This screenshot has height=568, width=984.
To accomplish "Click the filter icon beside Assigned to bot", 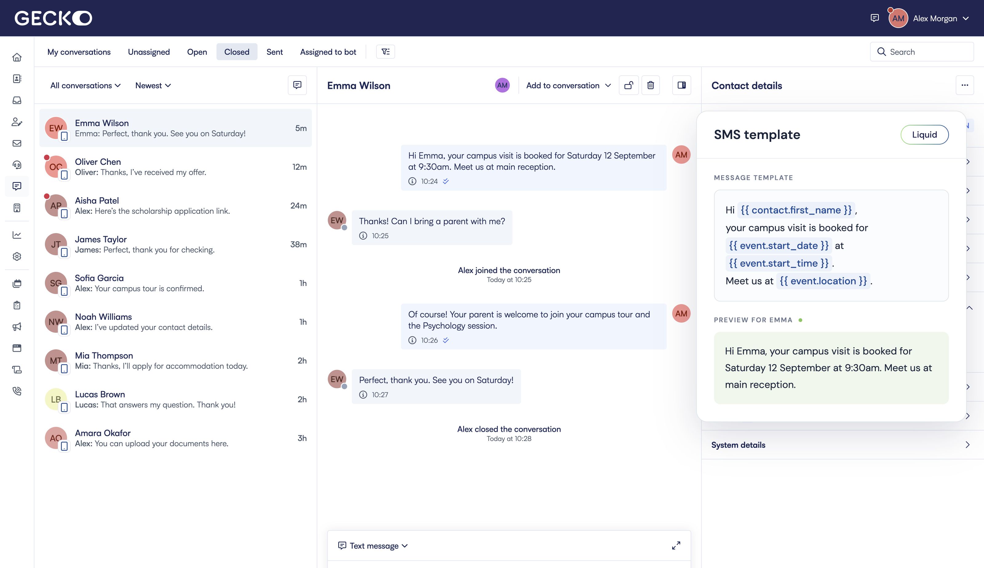I will [385, 51].
